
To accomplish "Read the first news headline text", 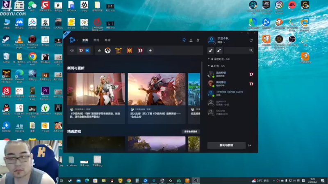I will tap(95, 115).
